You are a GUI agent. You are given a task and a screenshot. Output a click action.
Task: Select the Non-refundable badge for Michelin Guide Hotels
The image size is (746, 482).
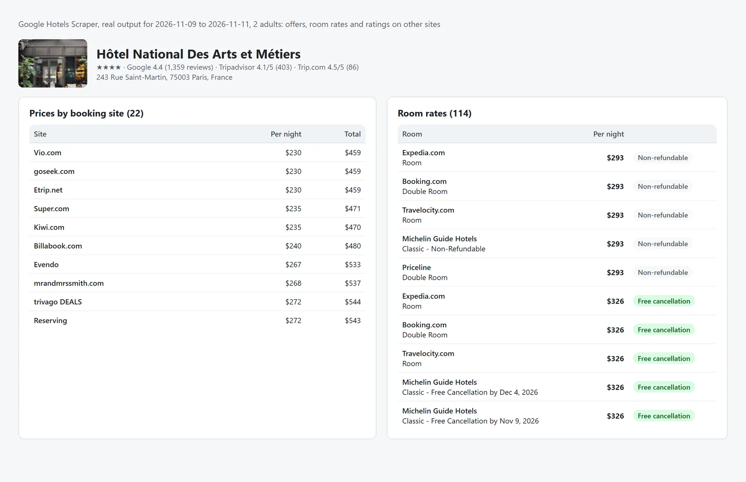click(663, 244)
